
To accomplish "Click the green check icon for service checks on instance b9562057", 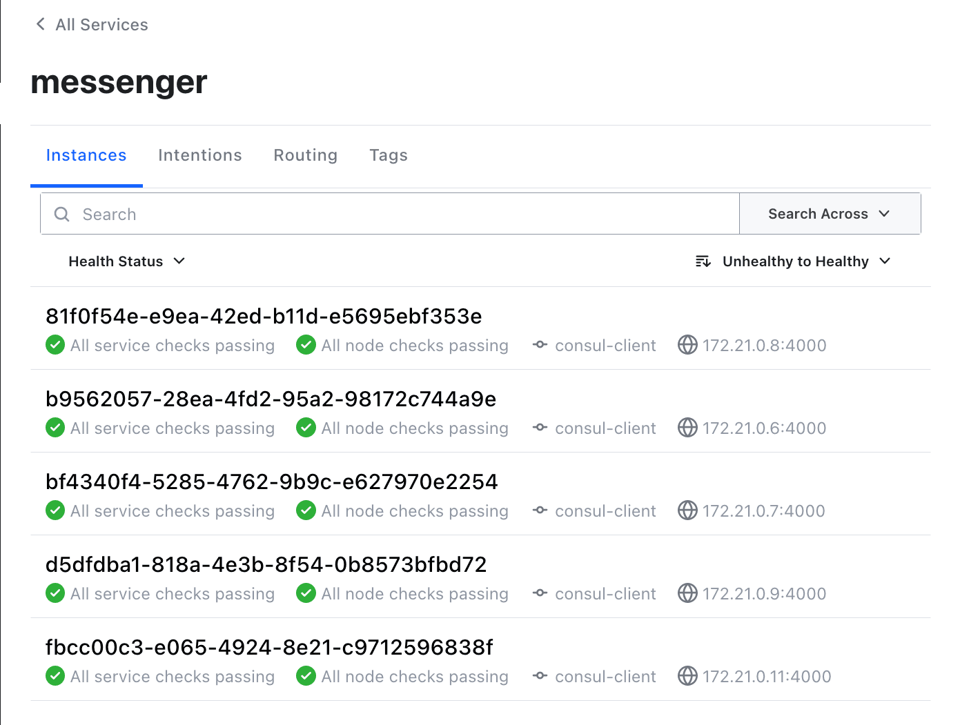I will coord(55,428).
